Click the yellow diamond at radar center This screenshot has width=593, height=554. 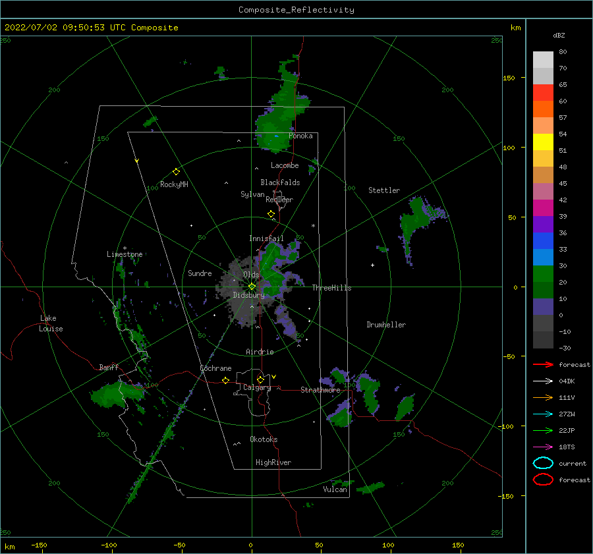(x=252, y=287)
